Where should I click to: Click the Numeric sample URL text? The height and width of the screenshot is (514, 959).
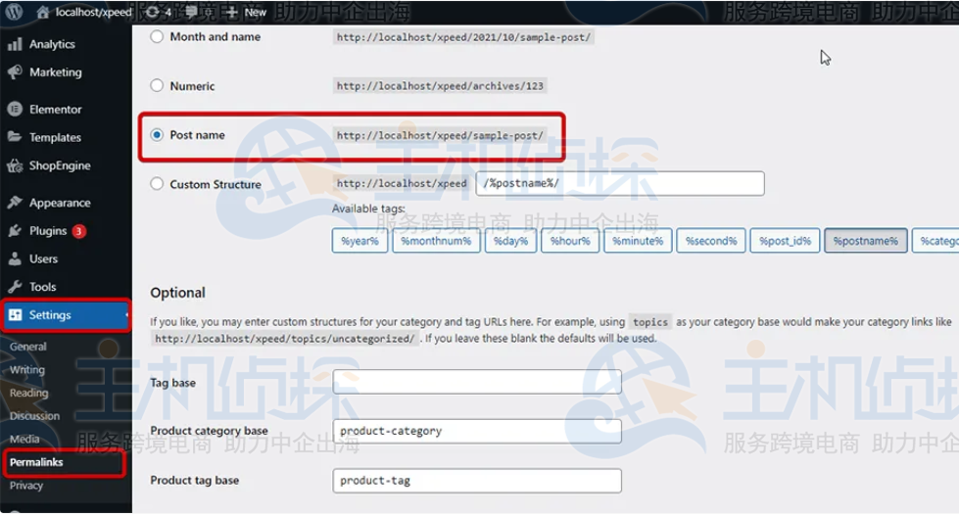440,86
